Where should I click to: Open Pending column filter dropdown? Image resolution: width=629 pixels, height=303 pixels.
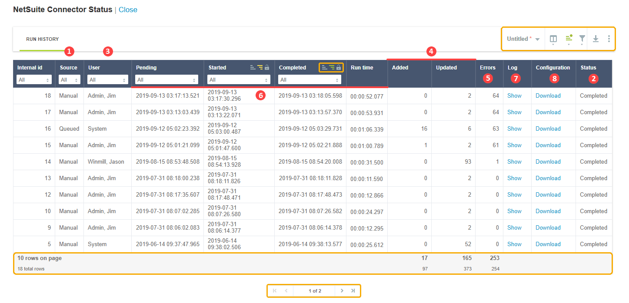[167, 80]
